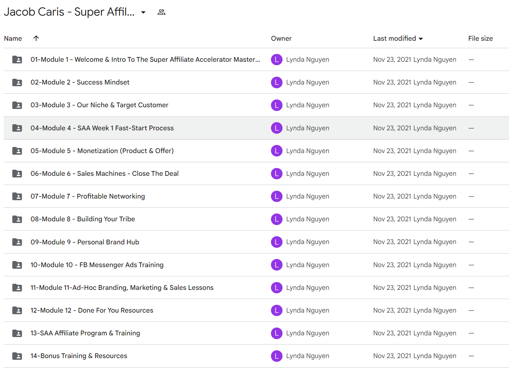The image size is (509, 371).
Task: Open 14-Bonus Training & Resources folder
Action: tap(79, 356)
